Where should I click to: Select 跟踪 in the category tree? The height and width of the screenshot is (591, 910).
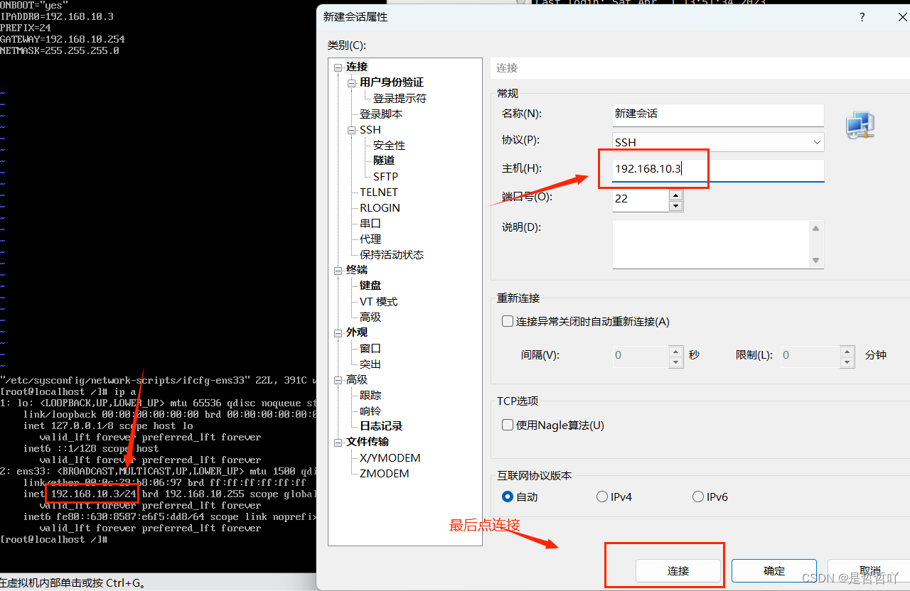(370, 395)
